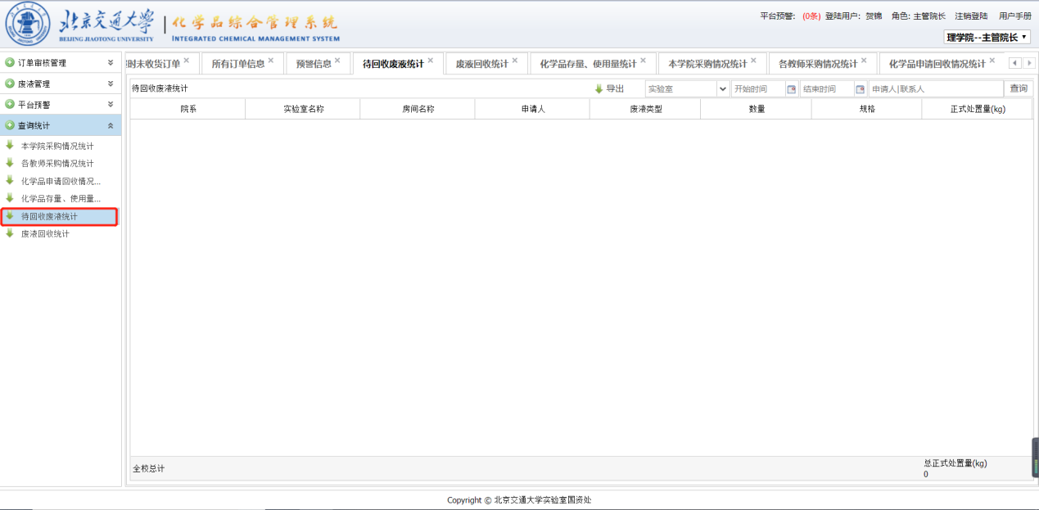Click the green export arrow icon
This screenshot has width=1039, height=510.
click(599, 88)
